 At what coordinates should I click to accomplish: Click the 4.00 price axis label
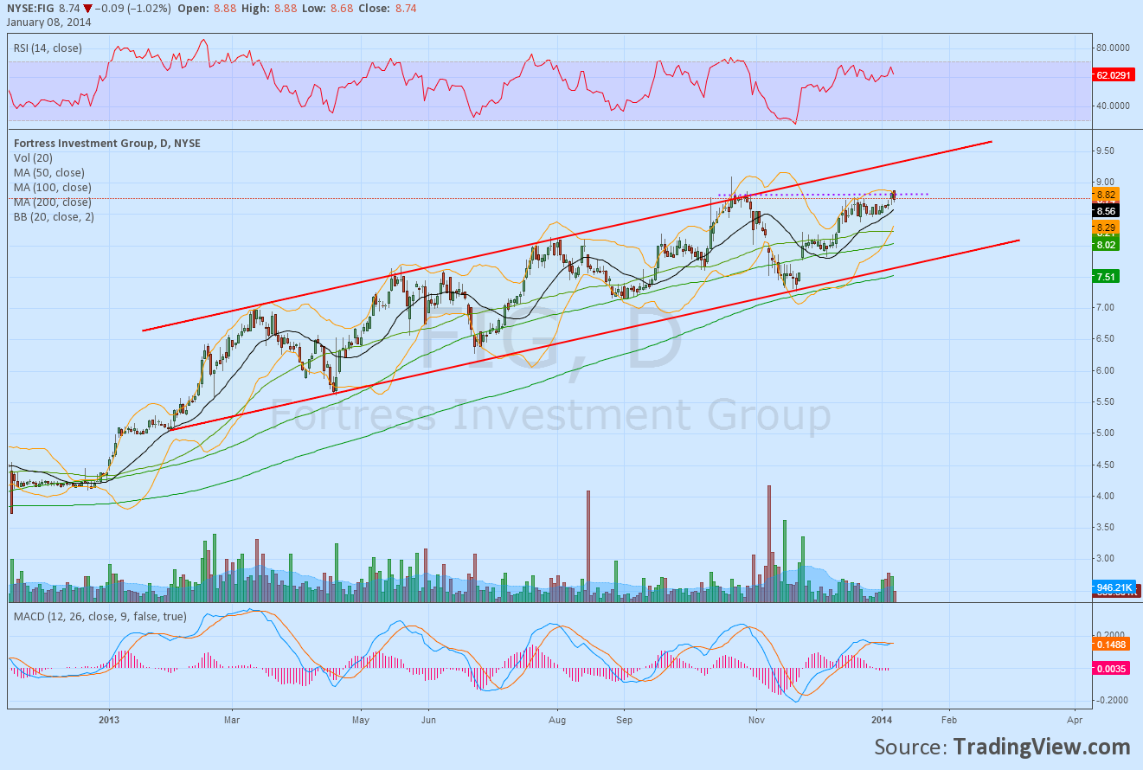pos(1106,496)
